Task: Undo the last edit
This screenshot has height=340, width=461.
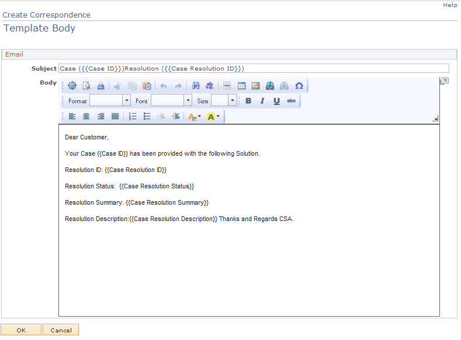Action: pyautogui.click(x=164, y=86)
